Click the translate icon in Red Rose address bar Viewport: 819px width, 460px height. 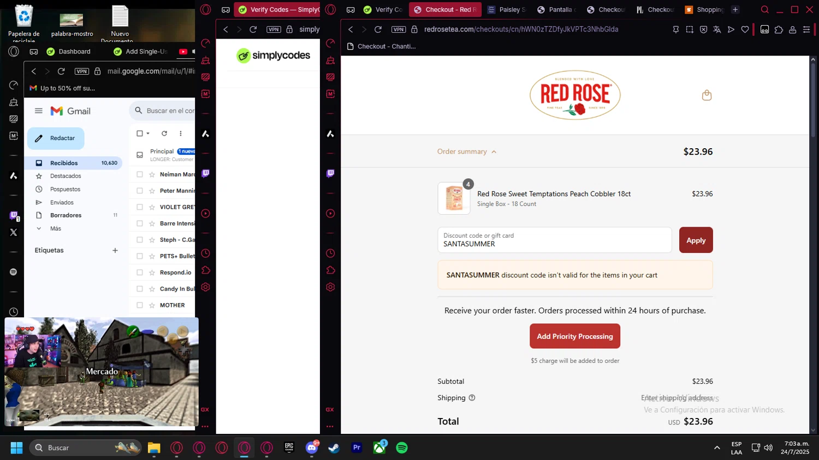coord(717,29)
